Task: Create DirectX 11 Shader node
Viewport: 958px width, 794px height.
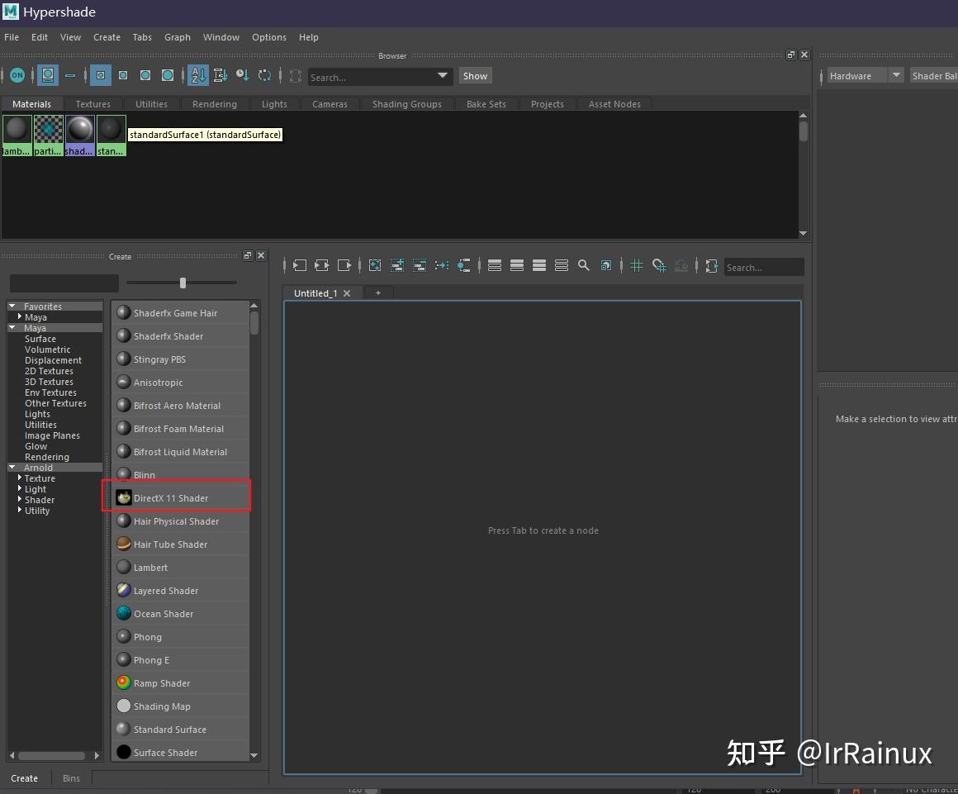Action: pyautogui.click(x=181, y=497)
